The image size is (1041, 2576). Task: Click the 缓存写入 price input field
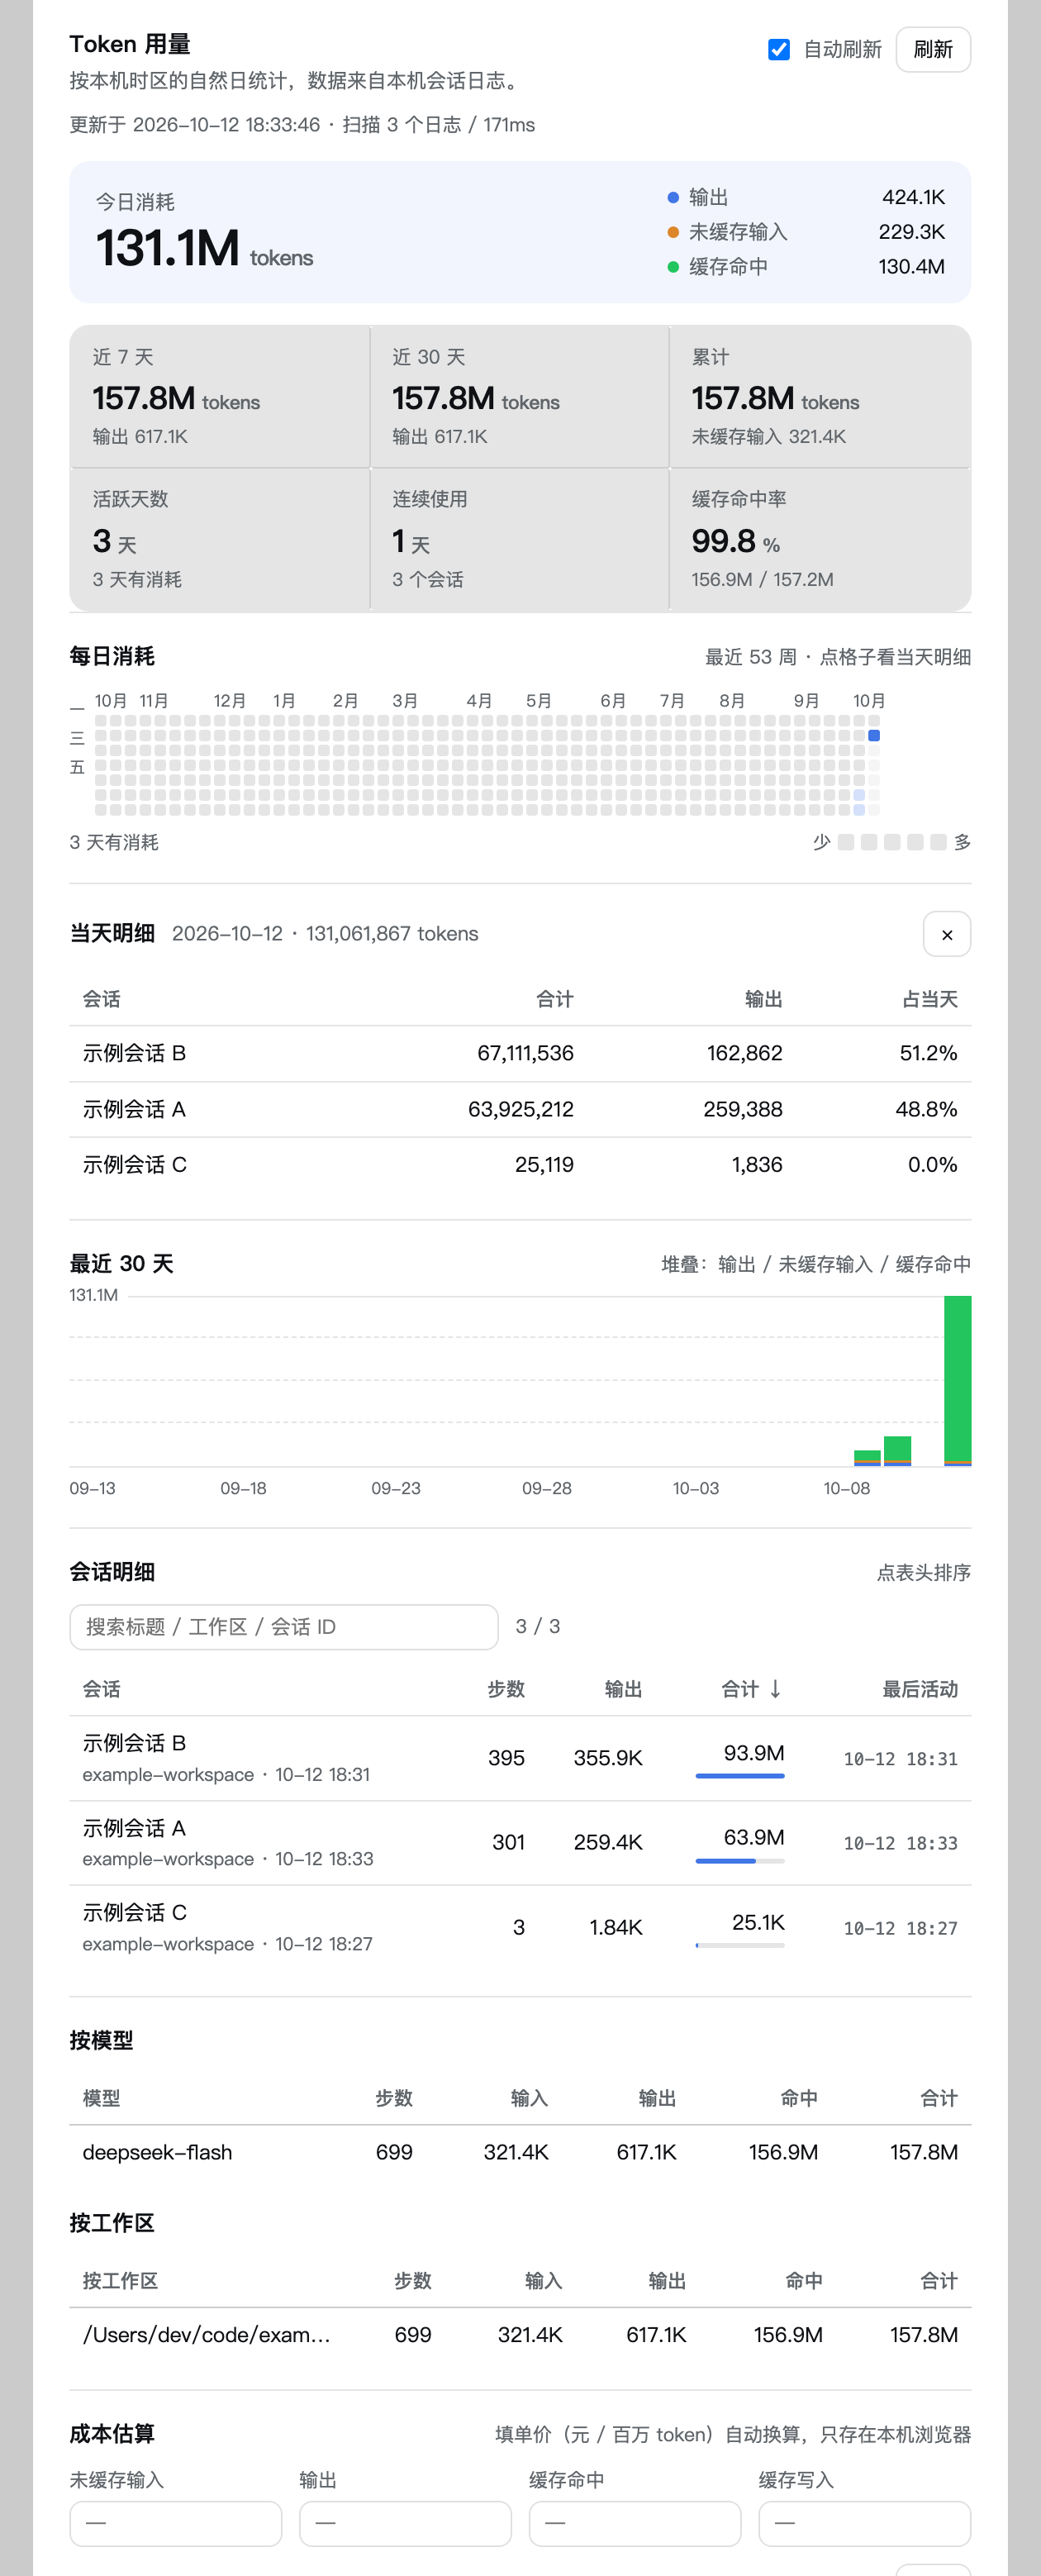click(864, 2523)
